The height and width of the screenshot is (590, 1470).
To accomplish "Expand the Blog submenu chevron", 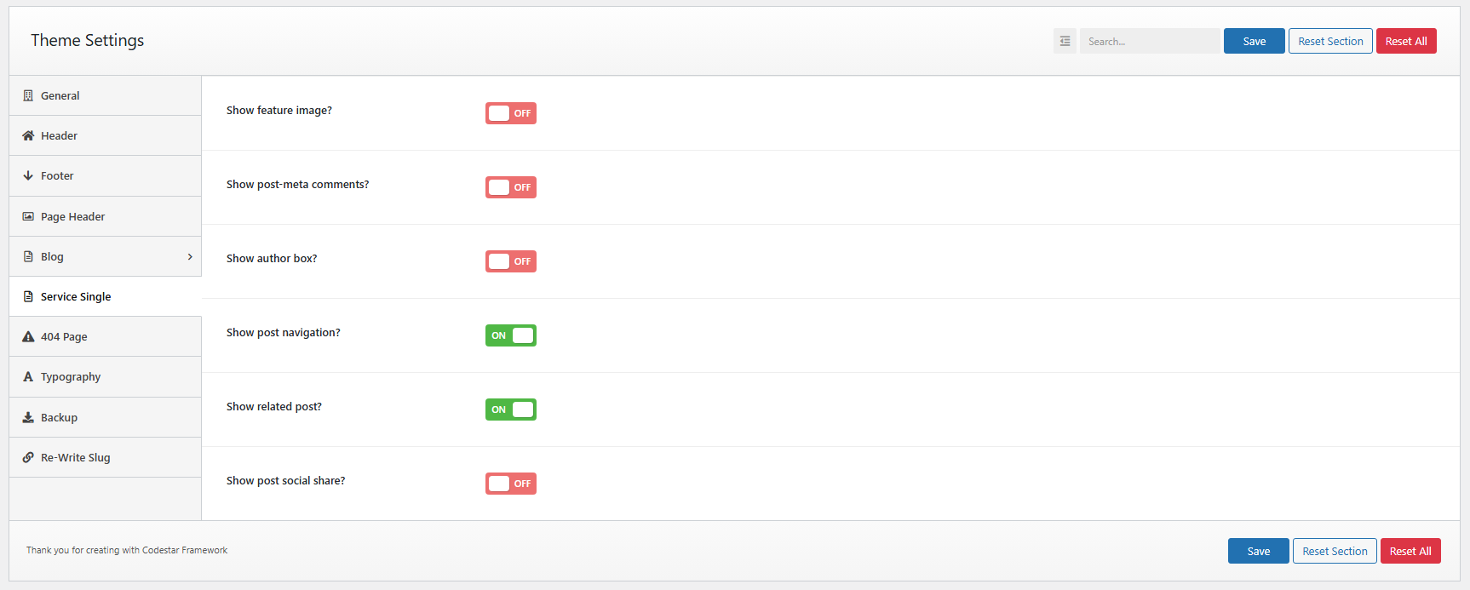I will click(190, 257).
